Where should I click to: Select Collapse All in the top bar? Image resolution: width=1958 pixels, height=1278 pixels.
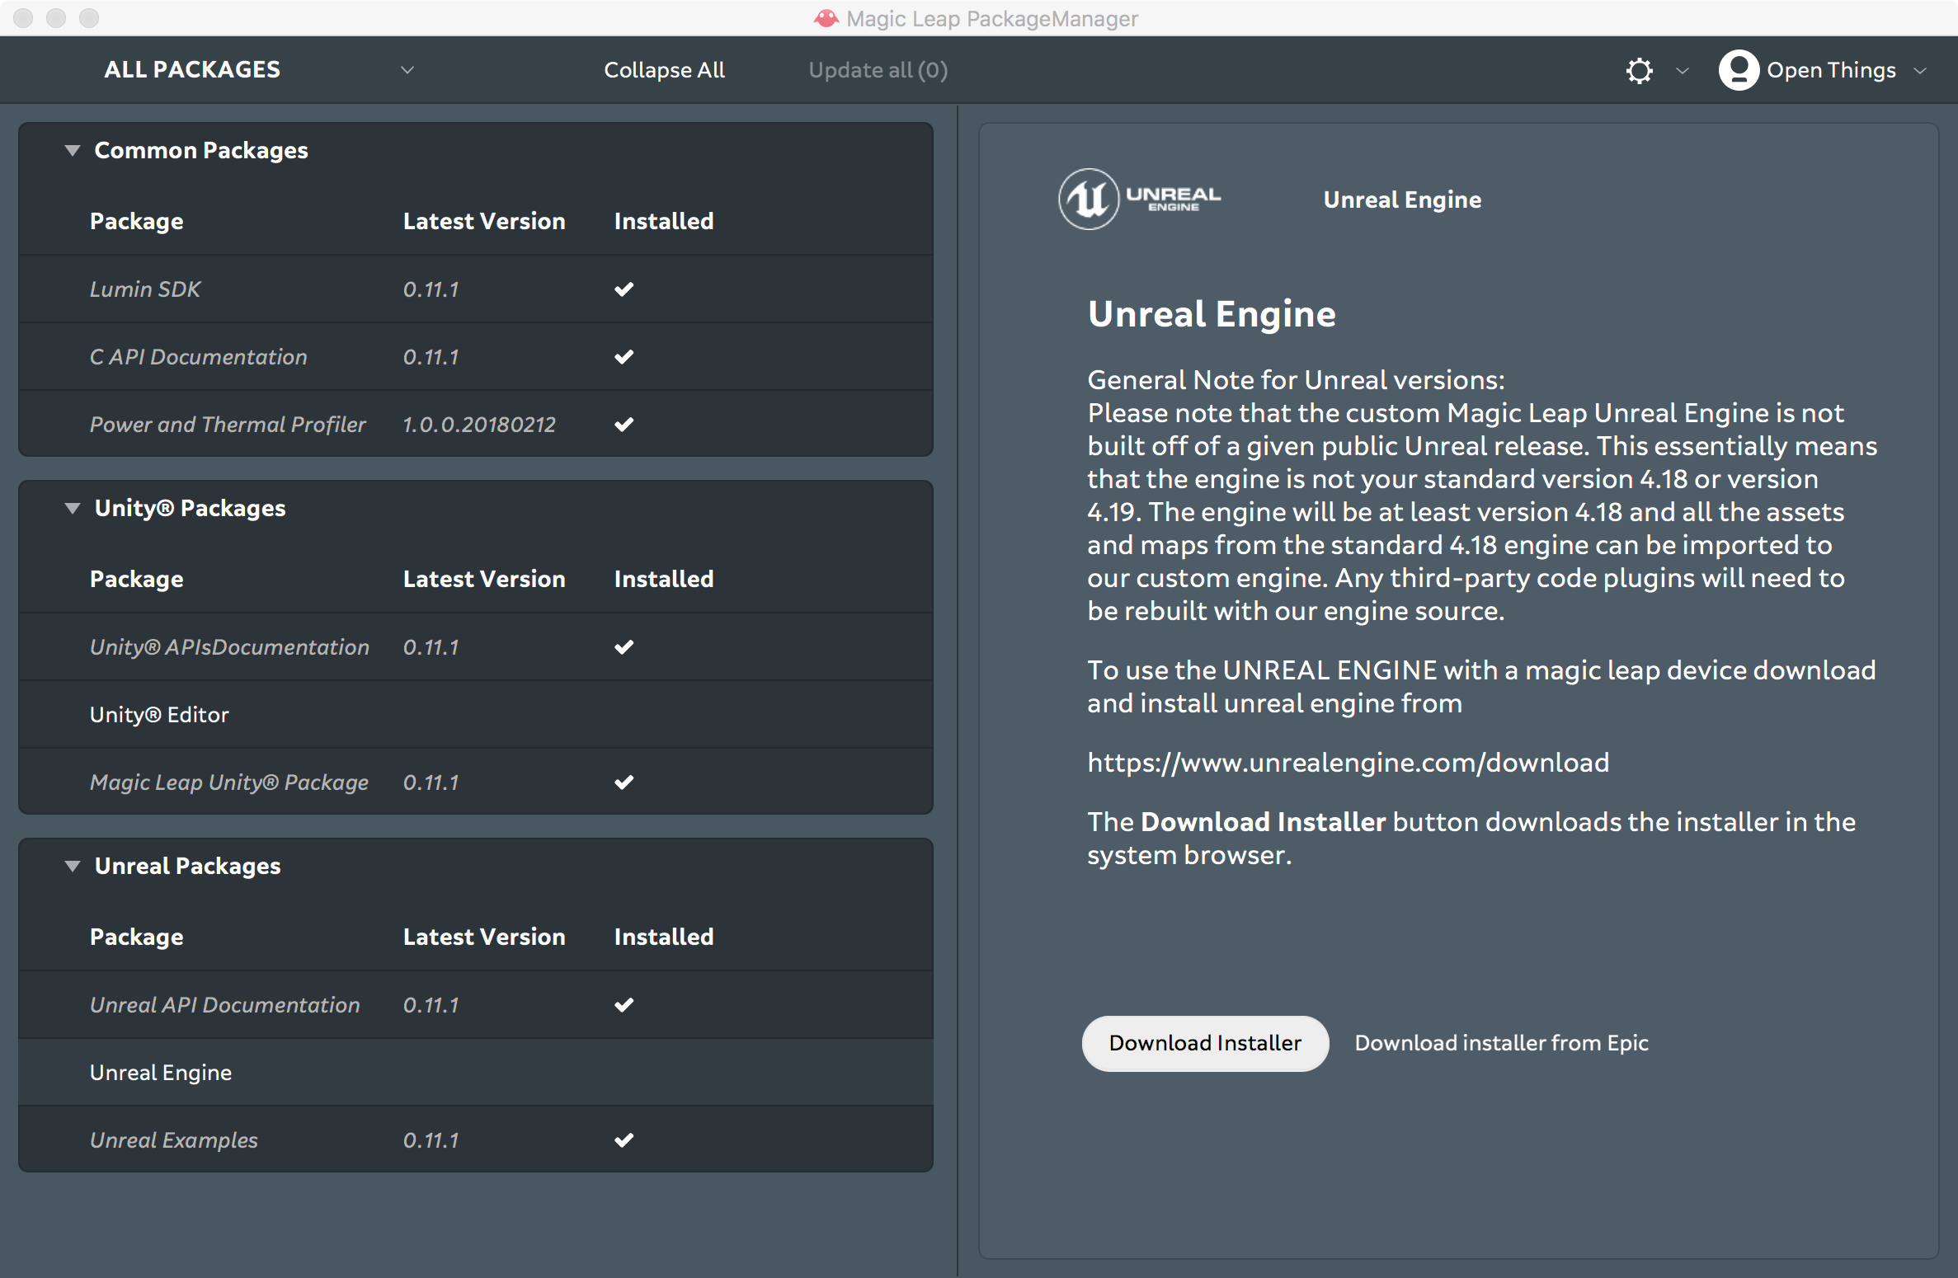click(664, 70)
